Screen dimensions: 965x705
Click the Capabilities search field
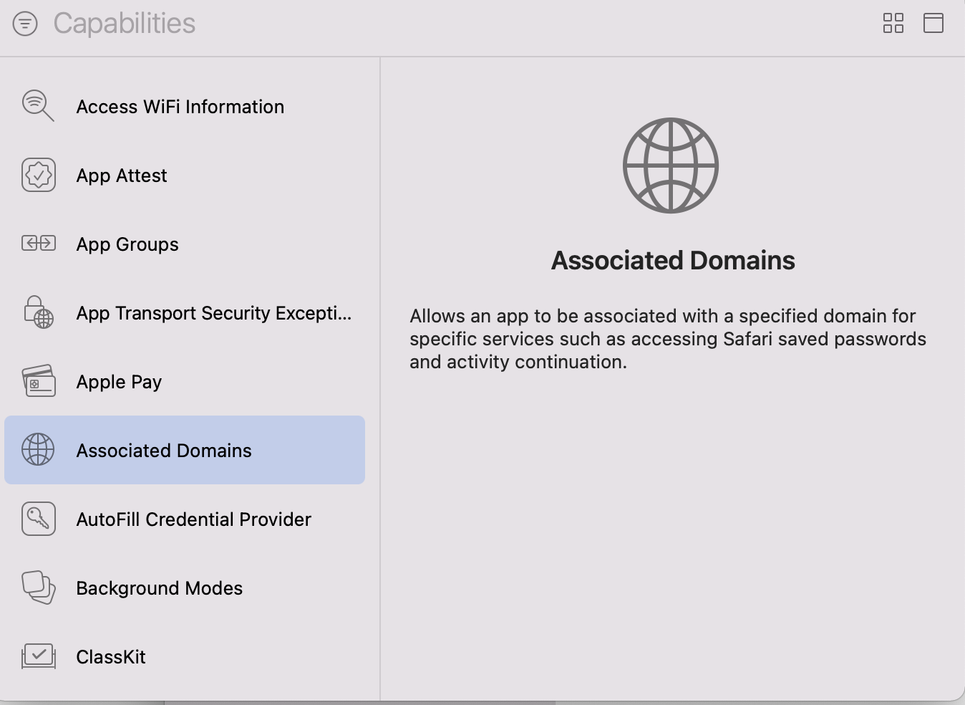coord(458,24)
